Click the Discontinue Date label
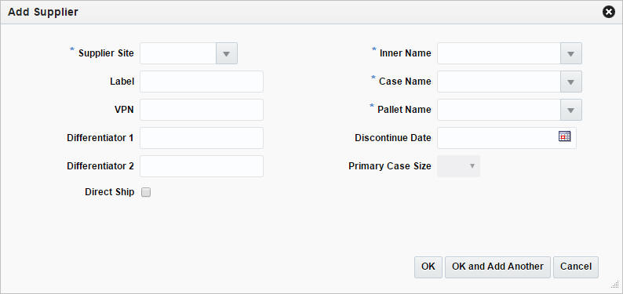The height and width of the screenshot is (294, 623). [x=393, y=138]
